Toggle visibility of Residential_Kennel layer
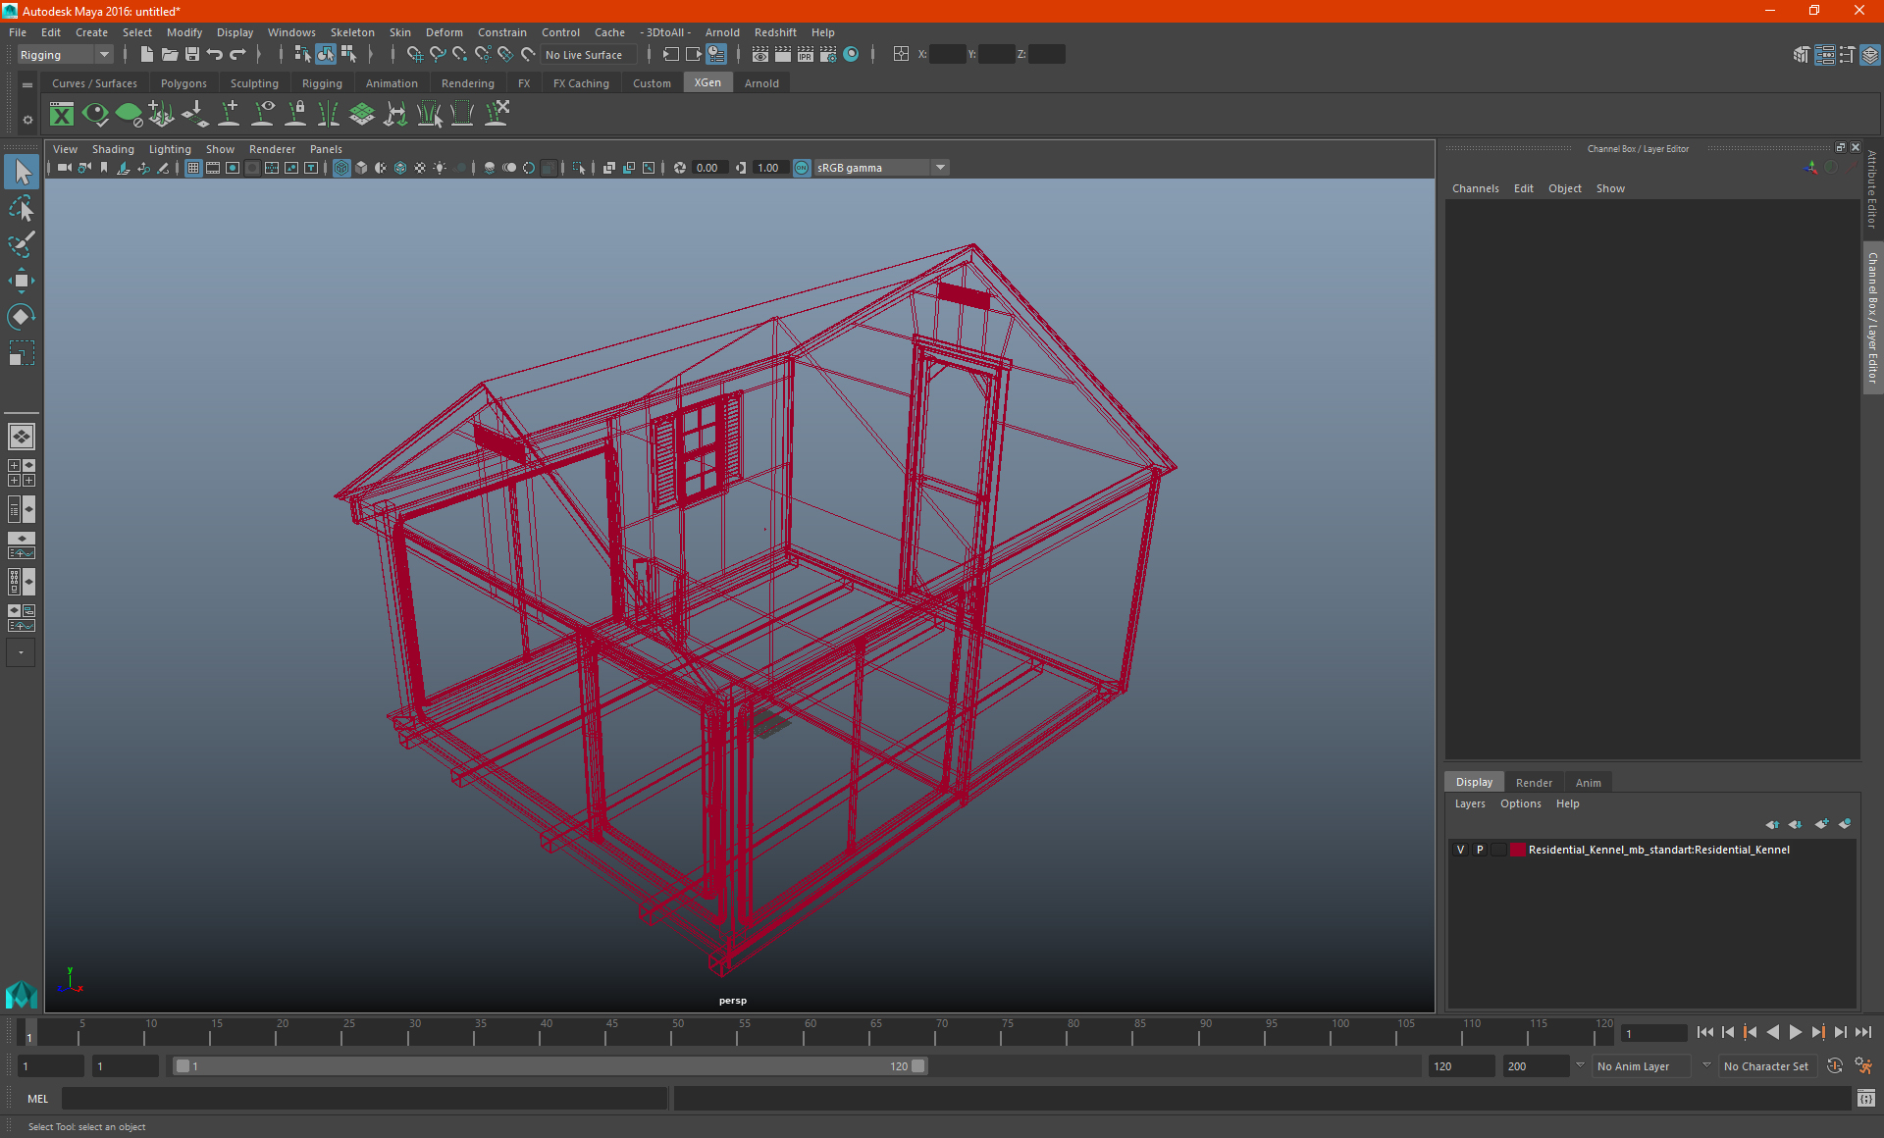 click(x=1459, y=849)
